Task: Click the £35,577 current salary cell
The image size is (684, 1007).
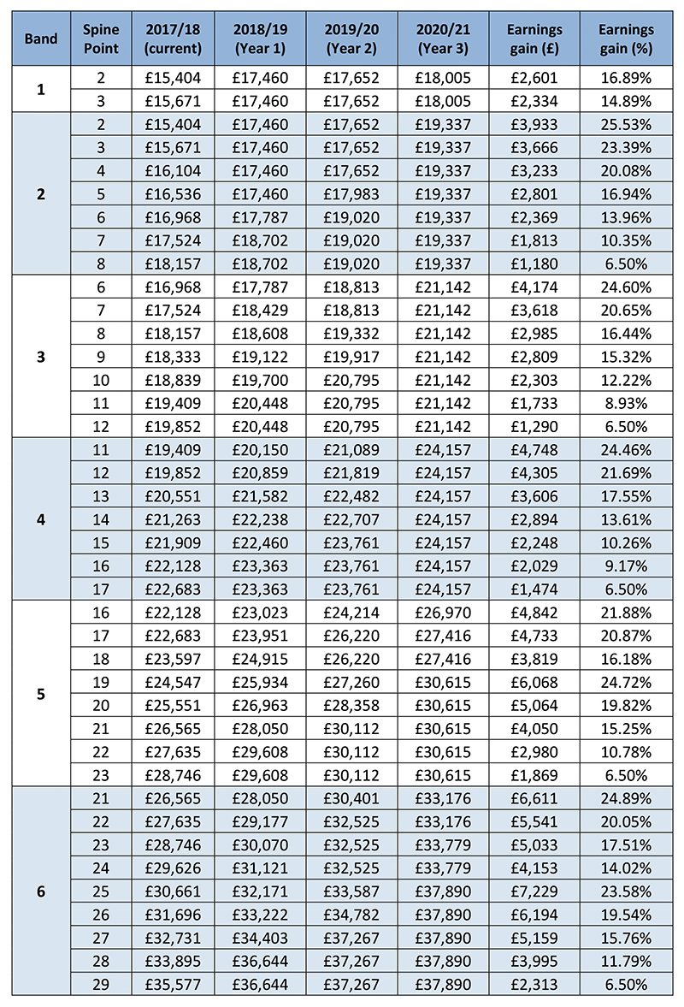Action: point(174,984)
